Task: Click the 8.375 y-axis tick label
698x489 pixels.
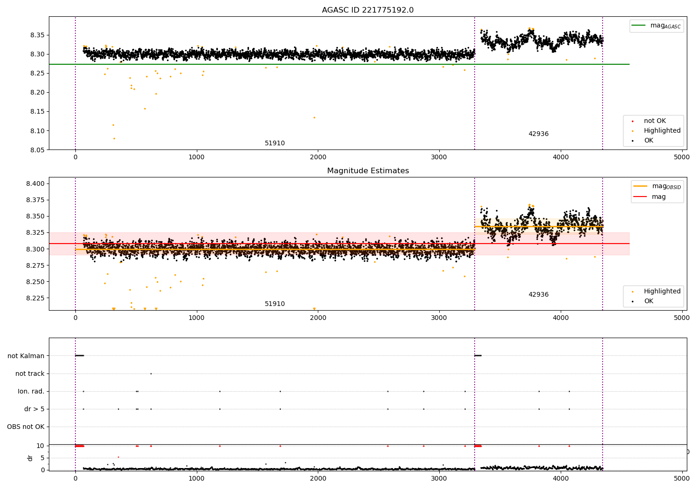Action: (35, 200)
